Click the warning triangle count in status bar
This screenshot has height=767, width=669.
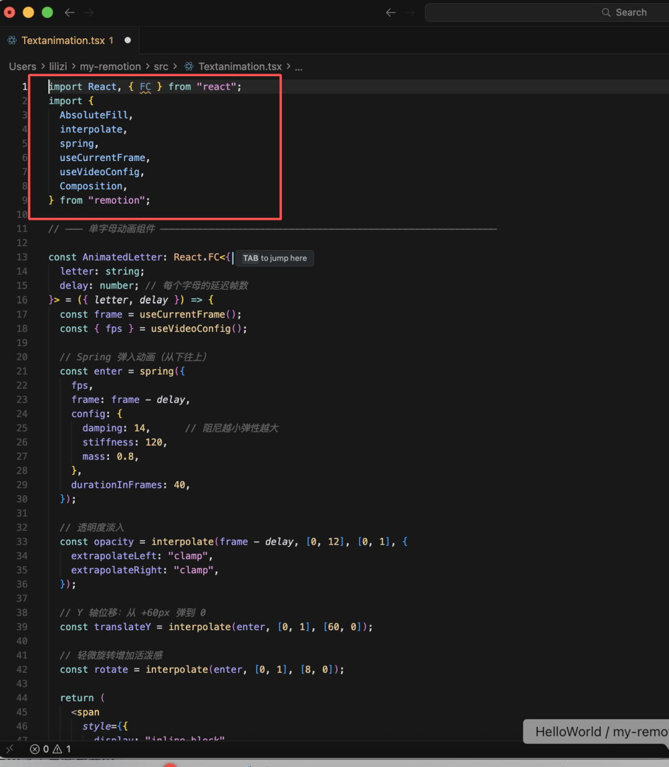[x=61, y=749]
